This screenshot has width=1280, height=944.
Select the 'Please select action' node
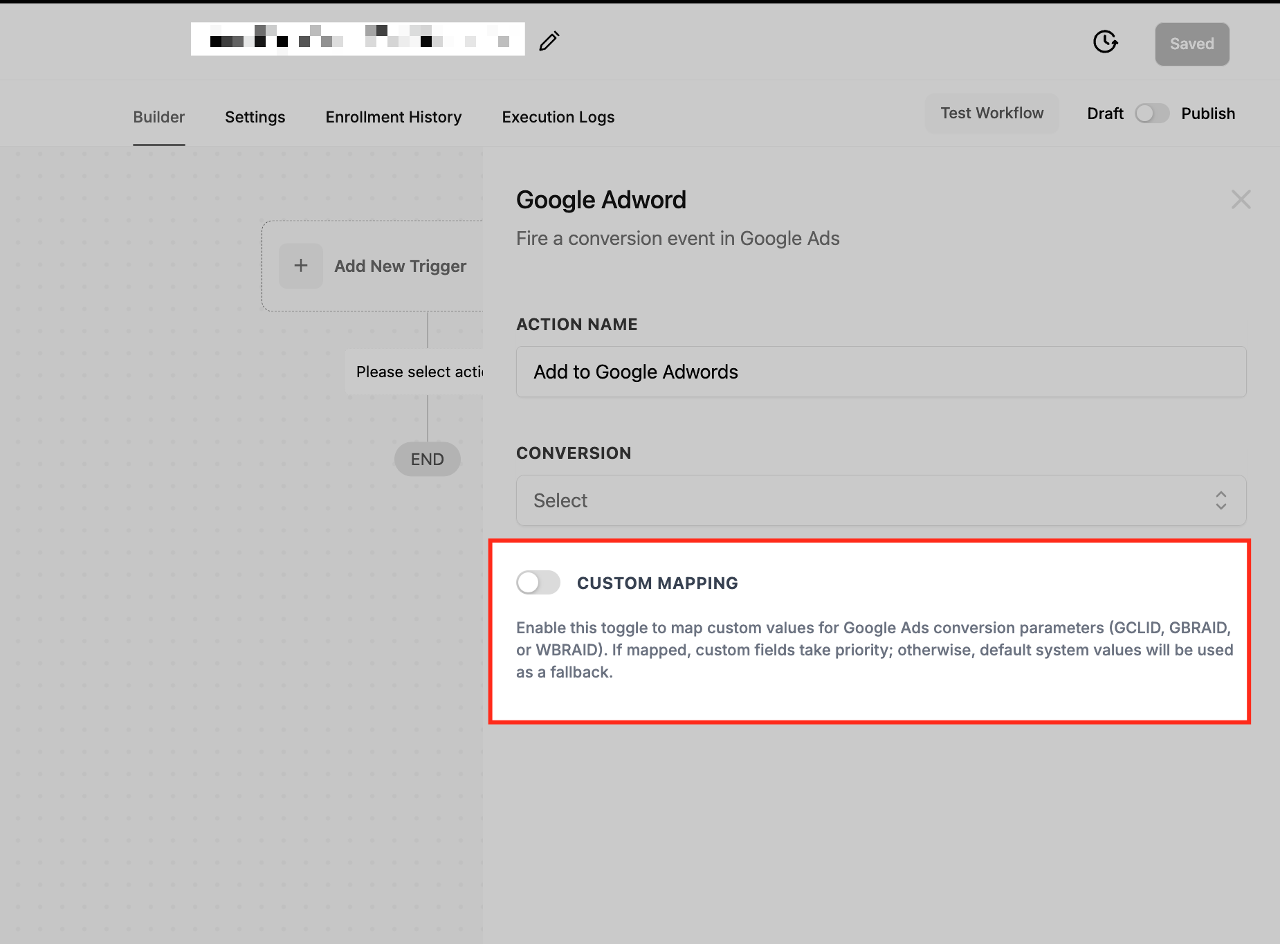tap(415, 372)
